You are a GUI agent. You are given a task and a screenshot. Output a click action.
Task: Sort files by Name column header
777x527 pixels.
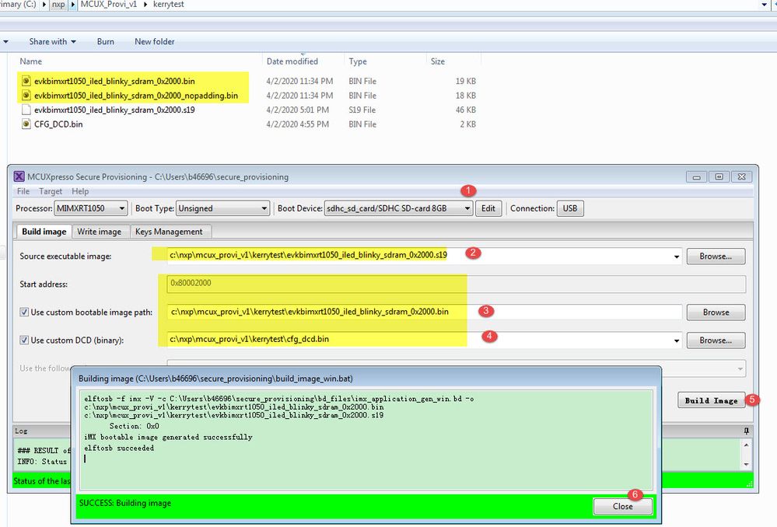tap(31, 61)
